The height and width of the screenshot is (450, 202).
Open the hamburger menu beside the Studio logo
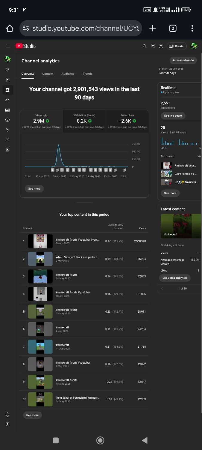click(x=8, y=46)
